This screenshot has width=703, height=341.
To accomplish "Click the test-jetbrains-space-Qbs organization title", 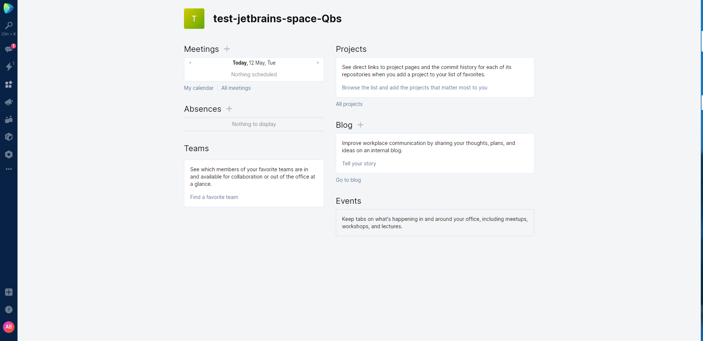I will point(277,19).
